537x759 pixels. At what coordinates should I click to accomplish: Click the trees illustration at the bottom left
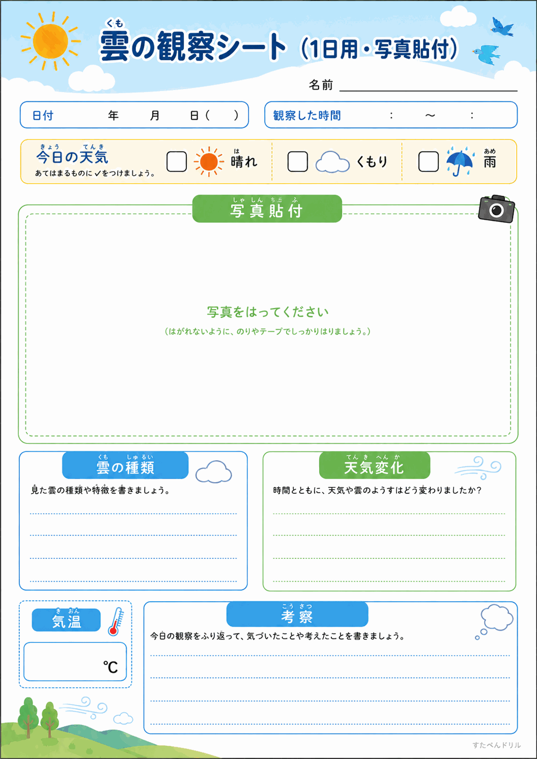tap(39, 718)
